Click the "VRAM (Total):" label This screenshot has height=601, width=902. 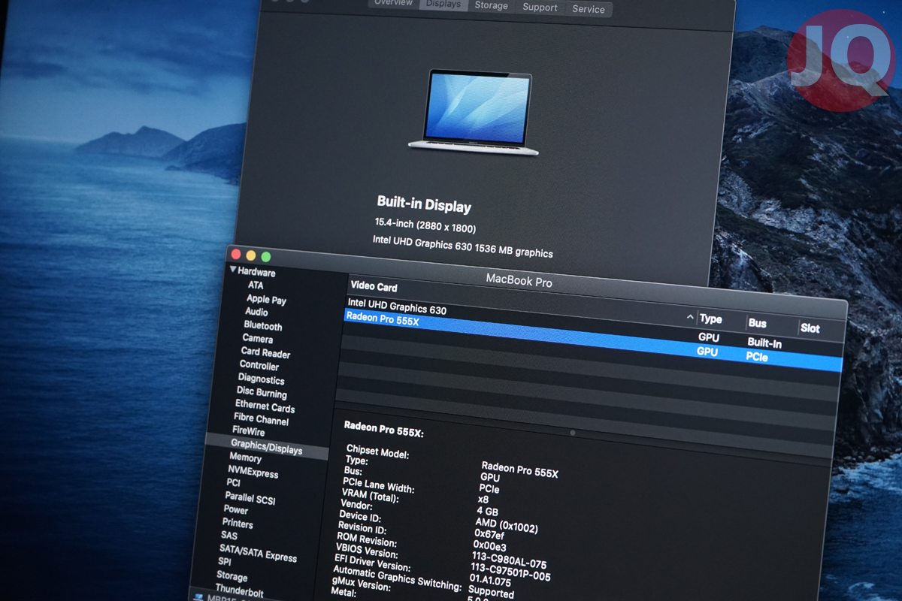tap(370, 496)
